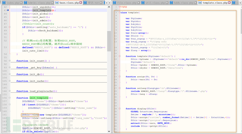Image resolution: width=242 pixels, height=134 pixels.
Task: Switch to the hdwiki.class.php tab
Action: [x=39, y=3]
